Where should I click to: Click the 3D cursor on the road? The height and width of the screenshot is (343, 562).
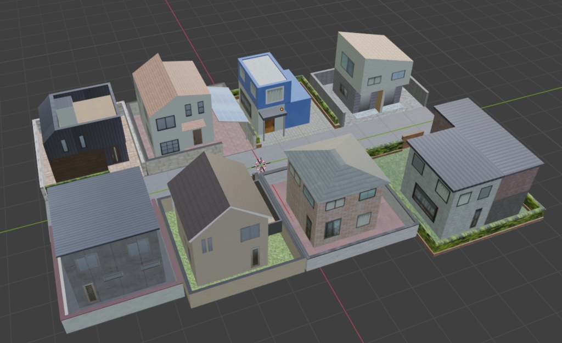click(261, 165)
